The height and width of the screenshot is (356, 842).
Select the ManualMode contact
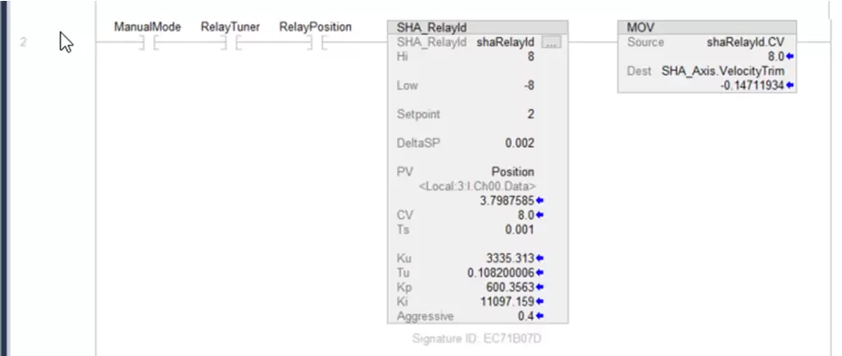(x=149, y=42)
